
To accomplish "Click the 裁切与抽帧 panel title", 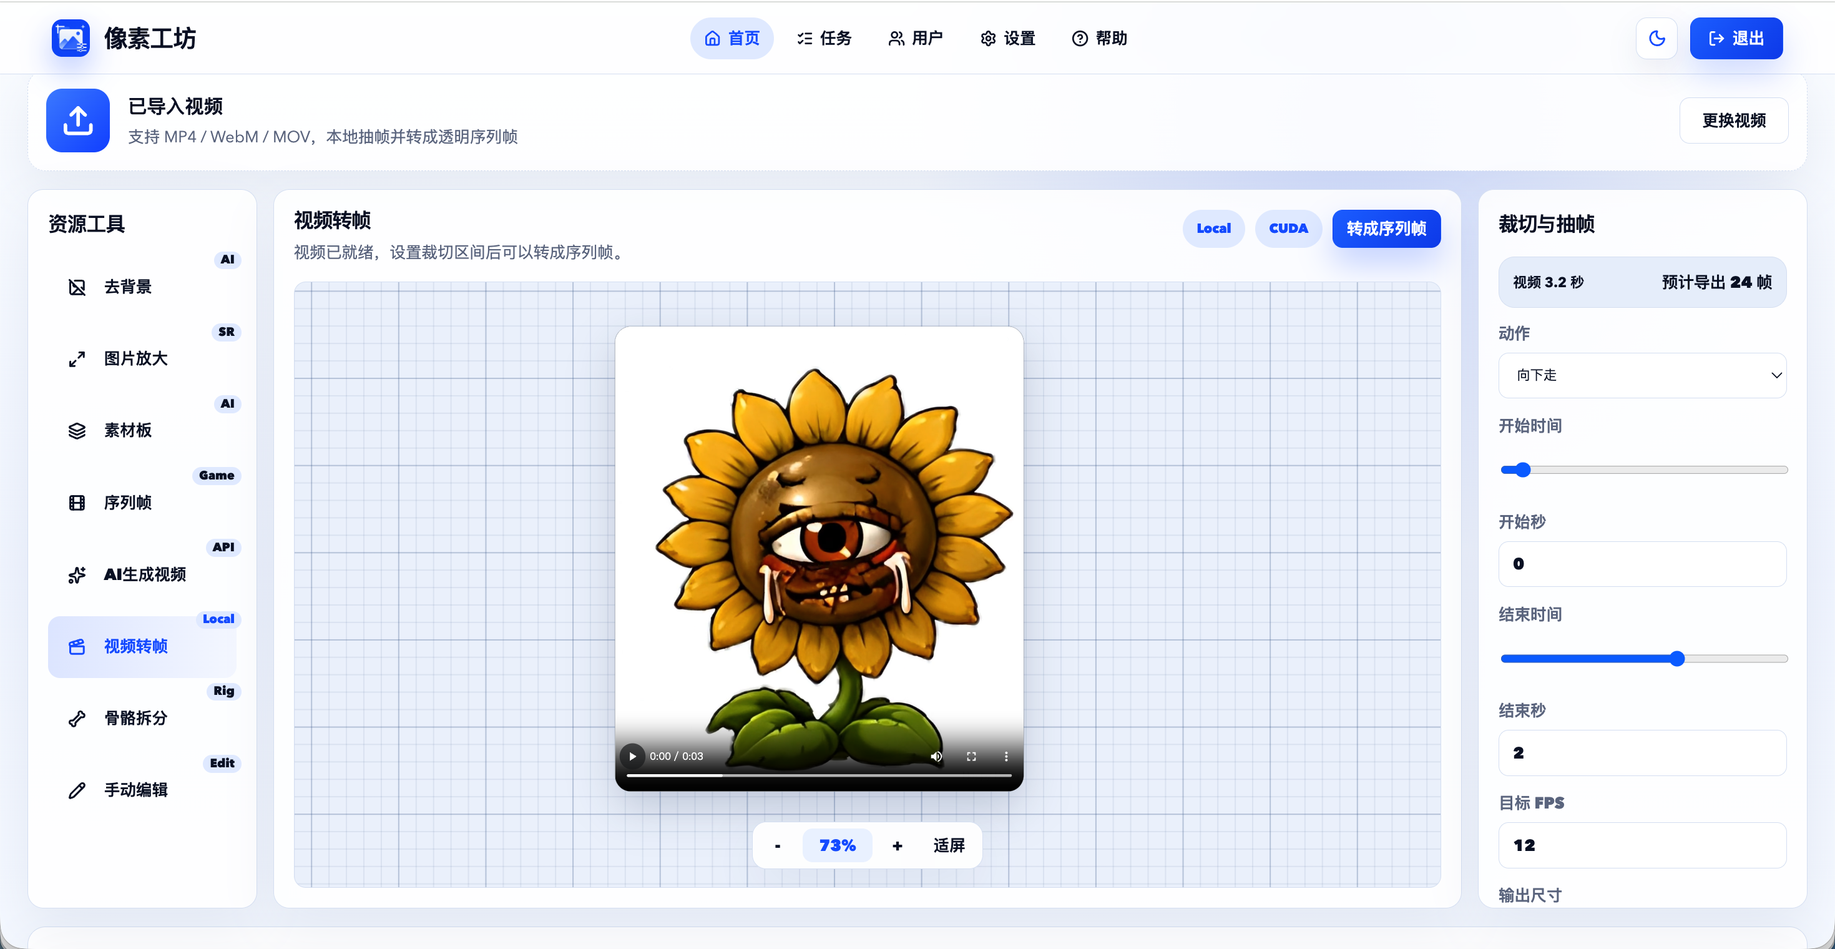I will 1547,224.
